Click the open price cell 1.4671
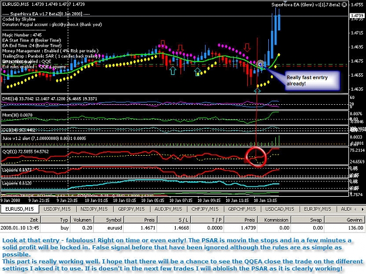Screen dimensions: 366x274 141,228
